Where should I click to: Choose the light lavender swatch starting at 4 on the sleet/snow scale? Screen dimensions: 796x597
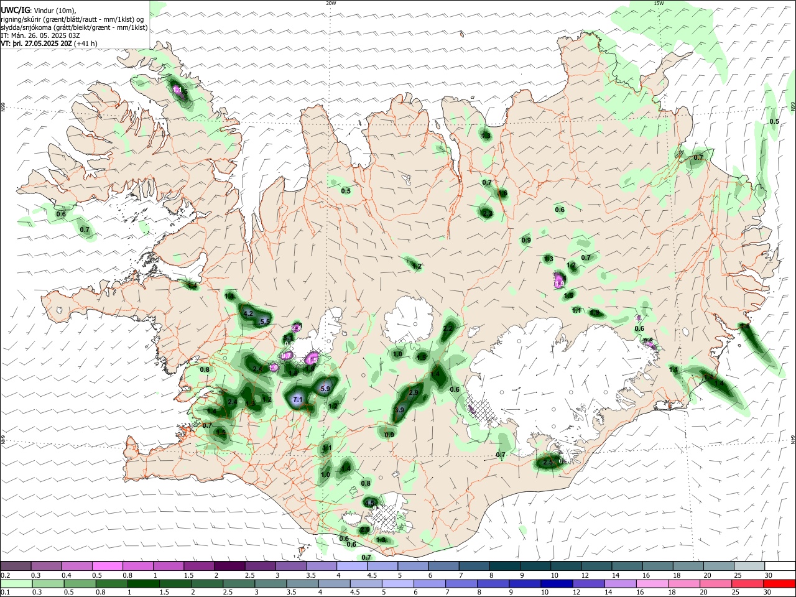(352, 567)
